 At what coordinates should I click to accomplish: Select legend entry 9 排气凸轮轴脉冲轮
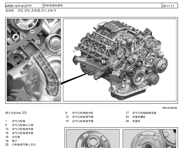click(79, 113)
